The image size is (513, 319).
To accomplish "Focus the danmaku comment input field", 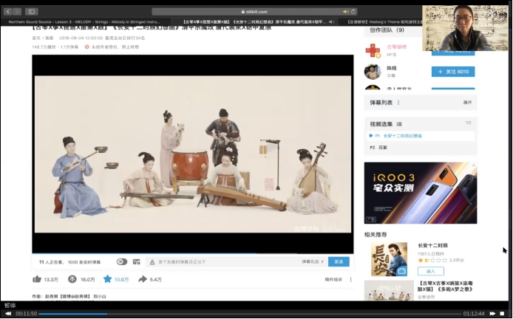I will point(229,262).
